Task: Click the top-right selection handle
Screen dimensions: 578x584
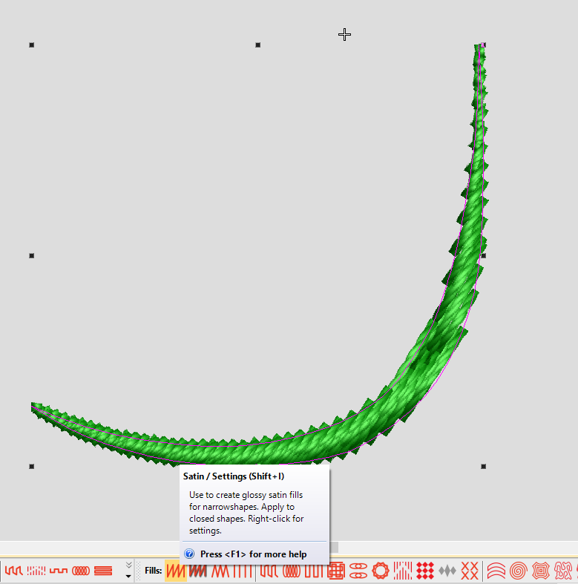Action: click(484, 45)
